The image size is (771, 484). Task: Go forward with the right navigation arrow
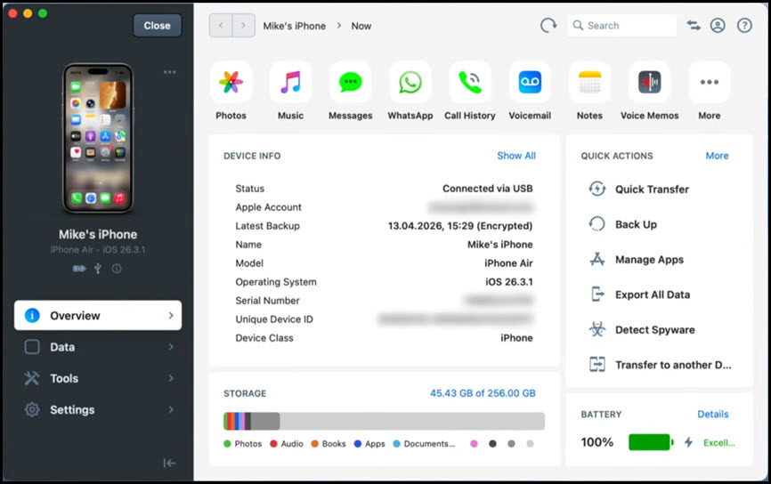click(243, 26)
